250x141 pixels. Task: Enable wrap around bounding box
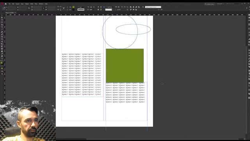click(101, 7)
